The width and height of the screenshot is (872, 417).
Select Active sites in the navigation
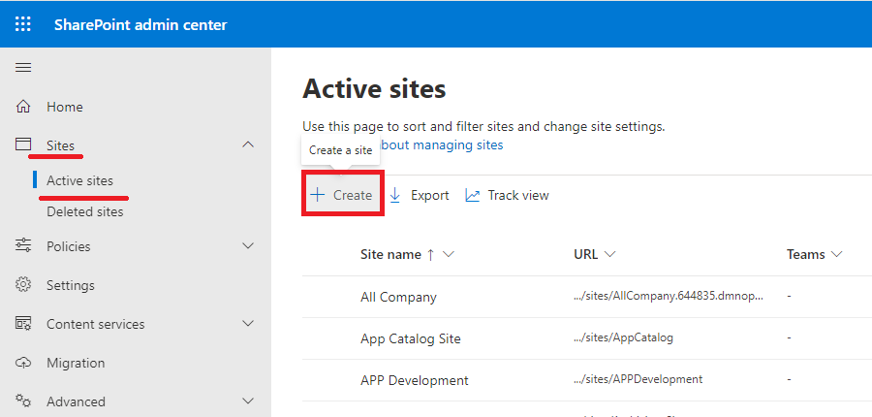pyautogui.click(x=80, y=180)
